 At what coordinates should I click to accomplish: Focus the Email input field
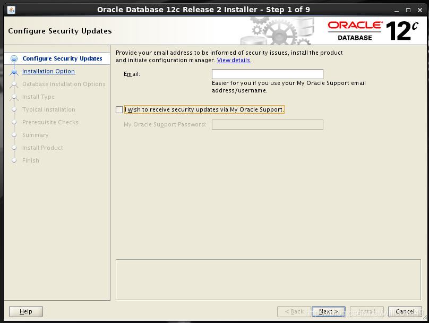(x=267, y=74)
